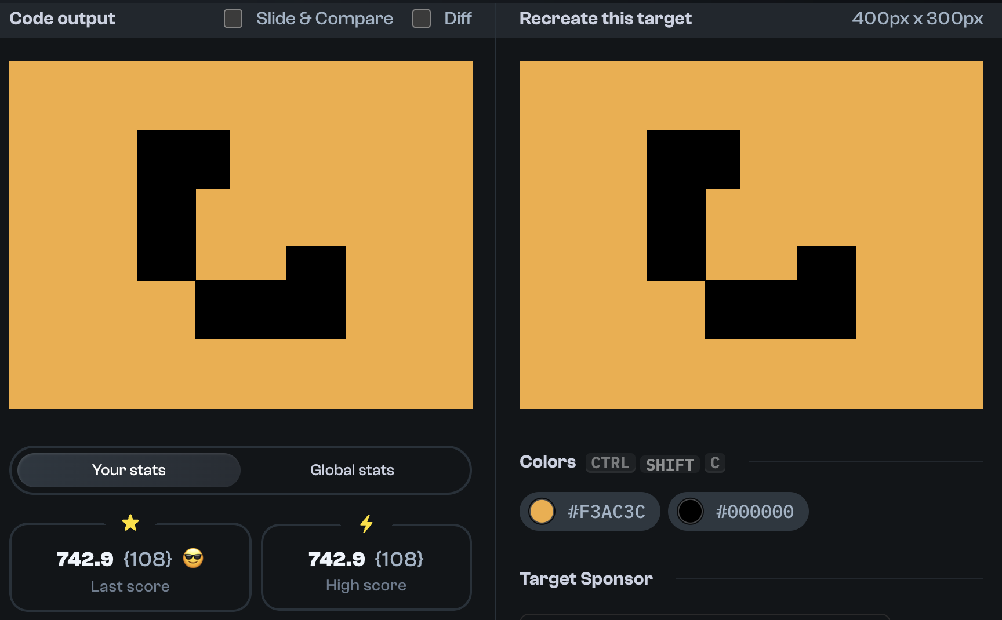Click the 742.9 {108} value above High score
The width and height of the screenshot is (1002, 620).
tap(366, 559)
